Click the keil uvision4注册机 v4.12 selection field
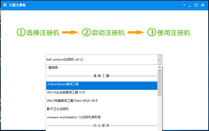Screen dimensions: 209x131 (x=101, y=60)
